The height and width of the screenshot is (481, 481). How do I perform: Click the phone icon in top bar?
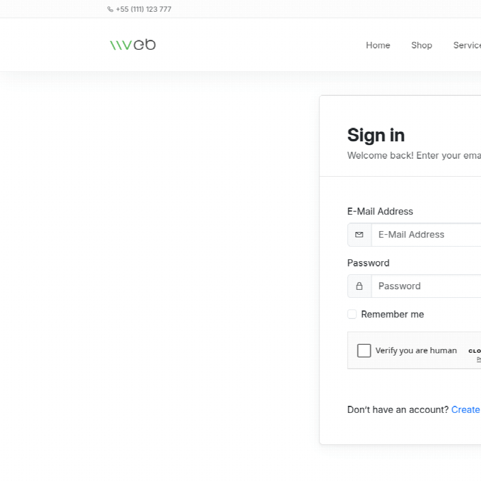click(110, 9)
